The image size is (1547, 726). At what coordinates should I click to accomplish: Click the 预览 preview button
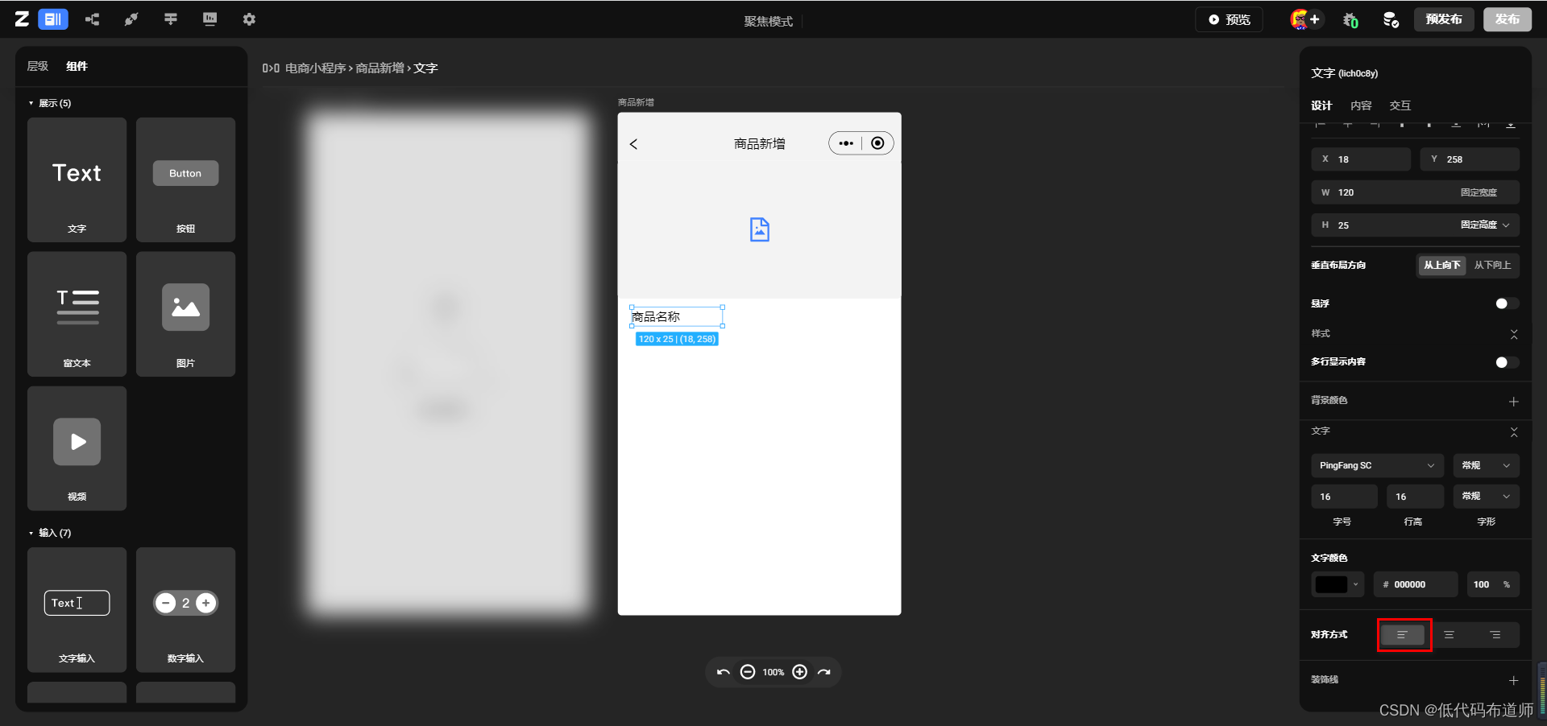pos(1229,19)
